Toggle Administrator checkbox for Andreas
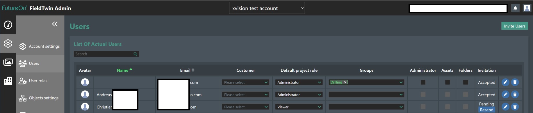Screen dimensions: 533x113 coord(423,95)
